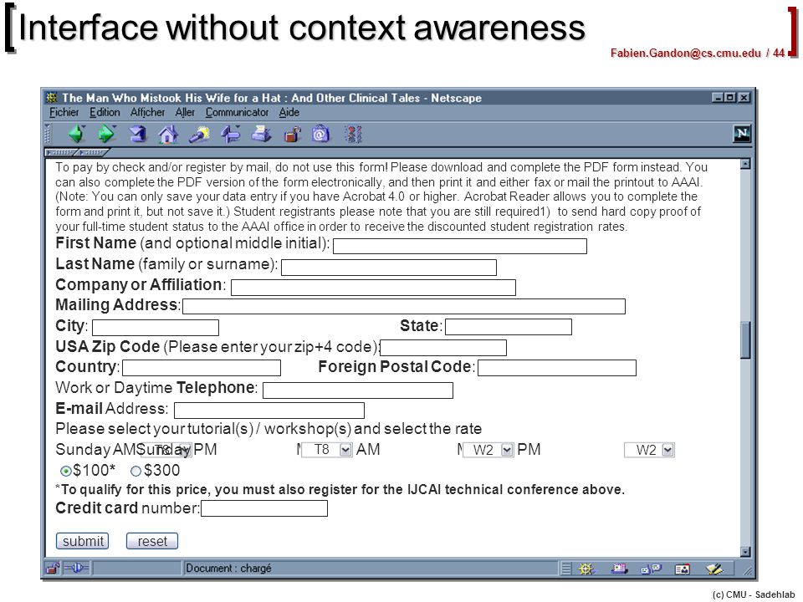803x602 pixels.
Task: Click the status bar padlock security icon
Action: pyautogui.click(x=53, y=569)
